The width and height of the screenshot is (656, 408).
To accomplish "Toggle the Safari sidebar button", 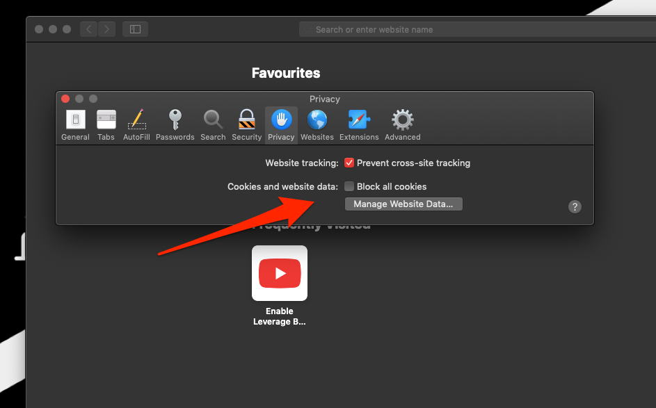I will (x=135, y=29).
